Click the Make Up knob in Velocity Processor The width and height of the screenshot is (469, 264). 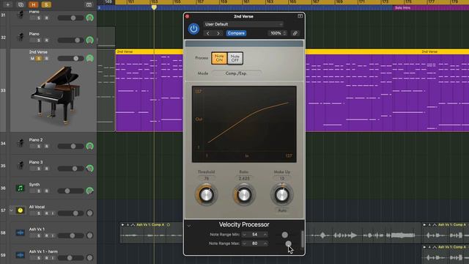[x=281, y=195]
